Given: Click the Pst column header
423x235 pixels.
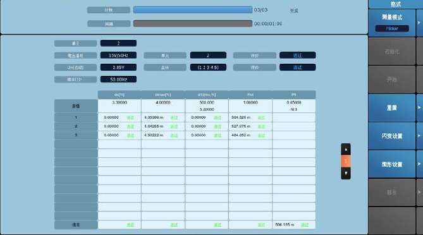Looking at the screenshot, I should click(250, 95).
